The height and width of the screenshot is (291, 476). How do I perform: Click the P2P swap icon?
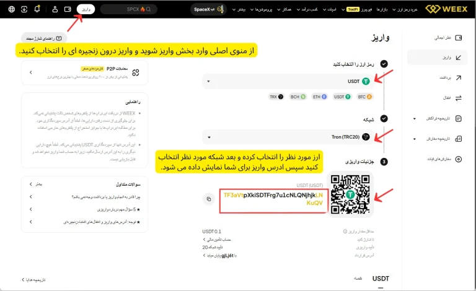click(x=136, y=72)
